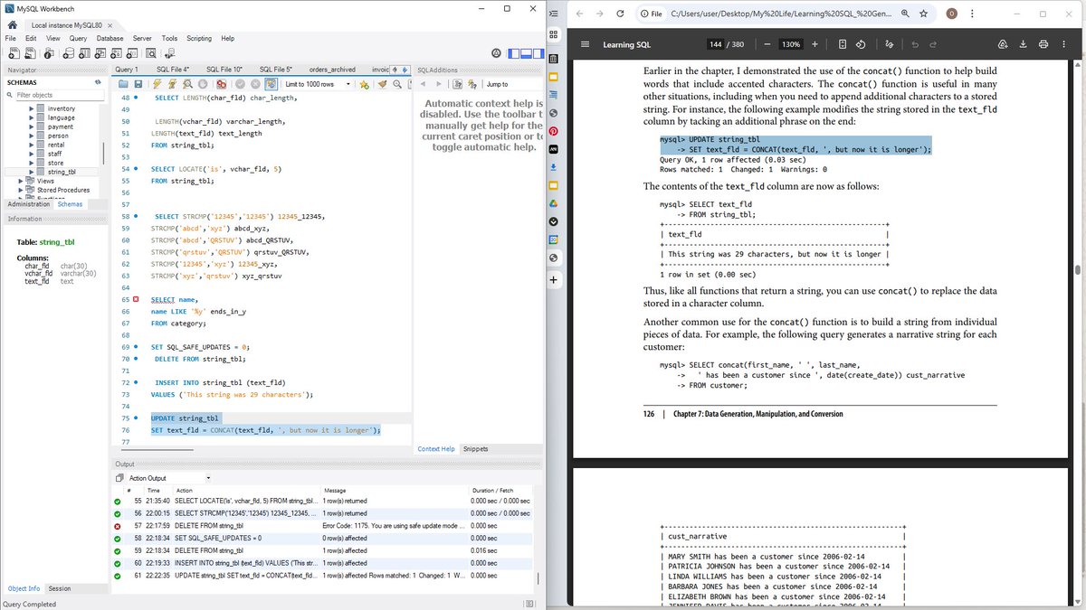Open Scripting menu in Workbench
Image resolution: width=1086 pixels, height=610 pixels.
pyautogui.click(x=199, y=39)
